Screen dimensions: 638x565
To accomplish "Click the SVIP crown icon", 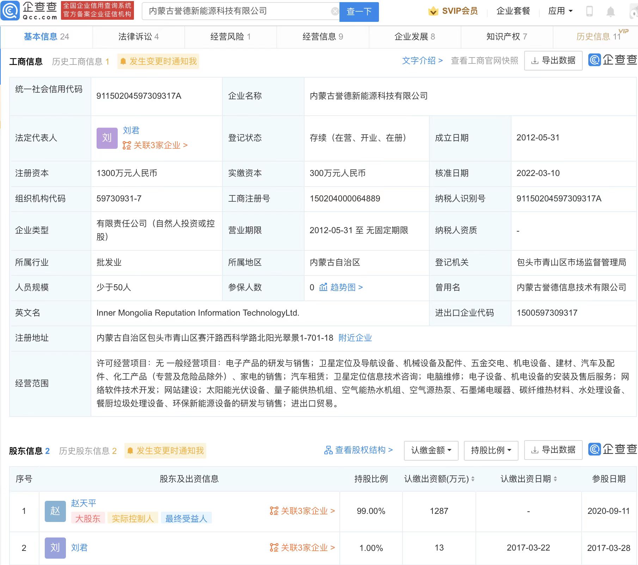I will 433,11.
